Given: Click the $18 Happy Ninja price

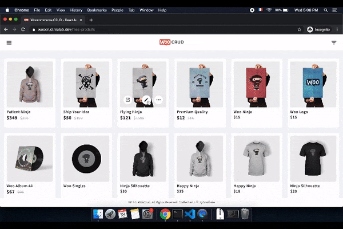Looking at the screenshot, I should (237, 191).
